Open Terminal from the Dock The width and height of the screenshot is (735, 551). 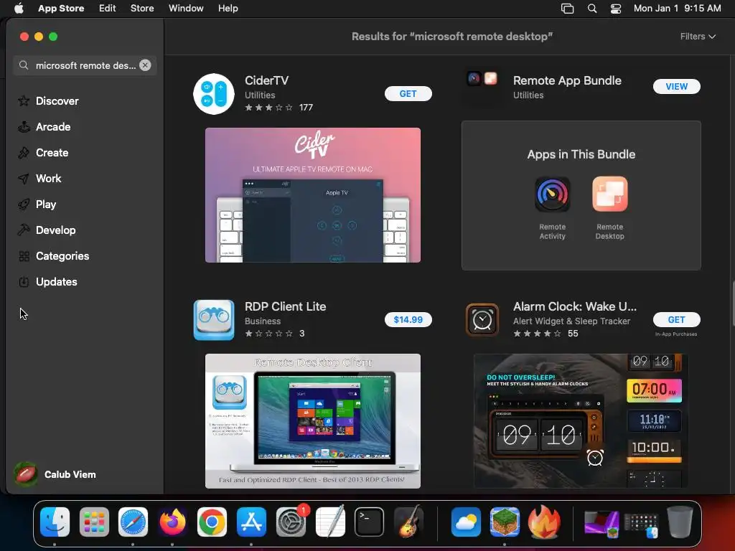(x=370, y=522)
